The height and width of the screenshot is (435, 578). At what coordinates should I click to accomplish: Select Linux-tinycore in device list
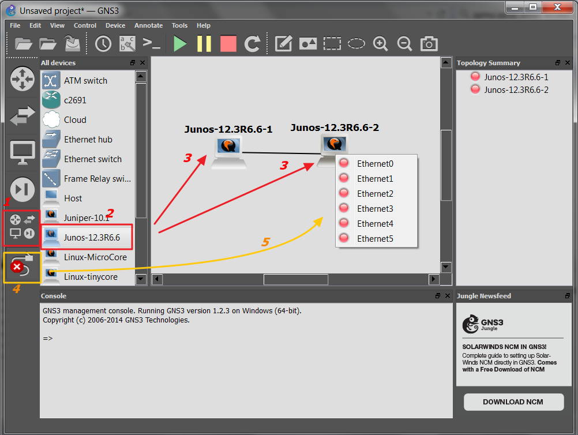88,276
